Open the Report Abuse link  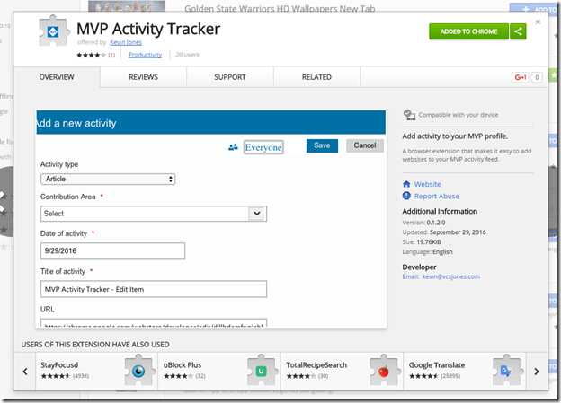tap(437, 197)
